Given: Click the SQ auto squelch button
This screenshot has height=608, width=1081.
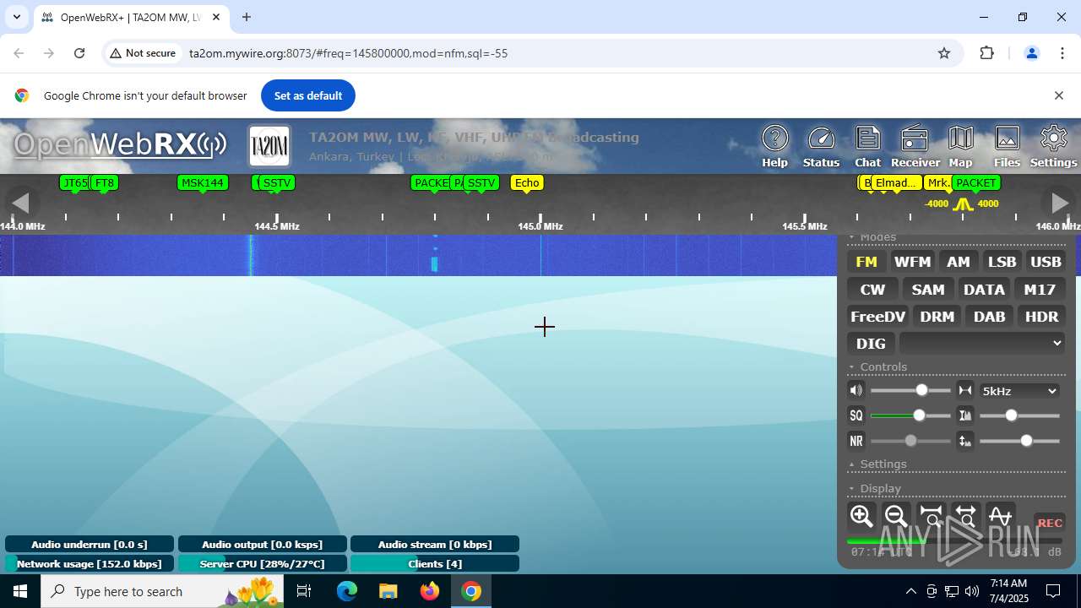Looking at the screenshot, I should [x=856, y=415].
